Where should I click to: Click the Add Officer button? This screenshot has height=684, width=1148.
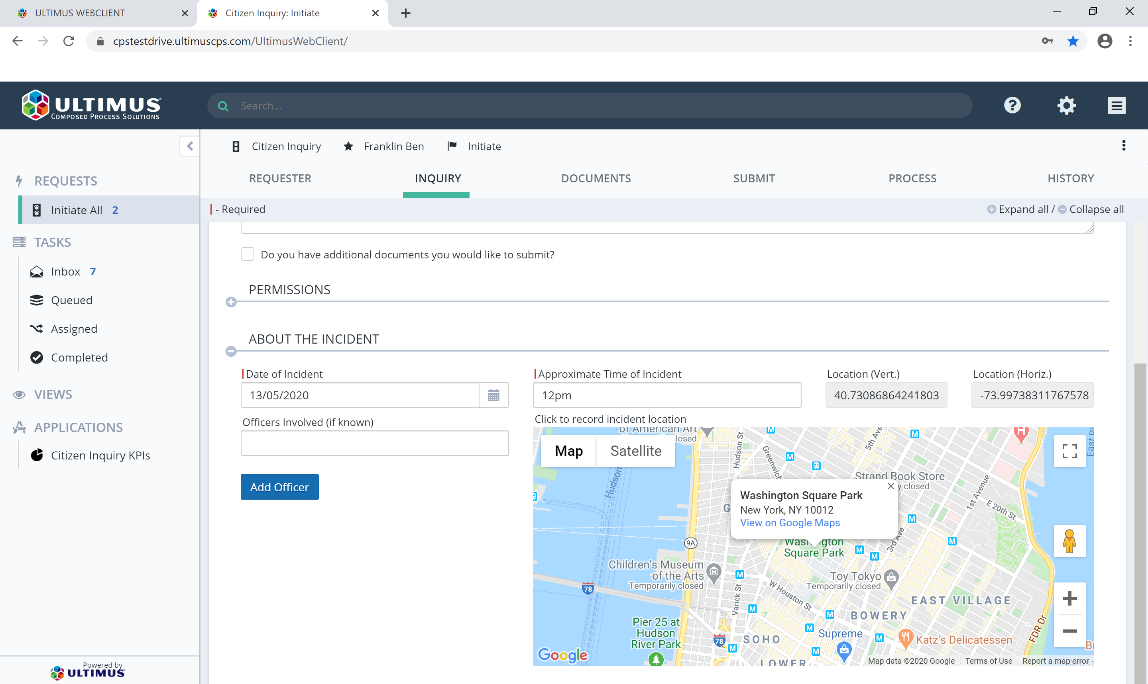279,487
